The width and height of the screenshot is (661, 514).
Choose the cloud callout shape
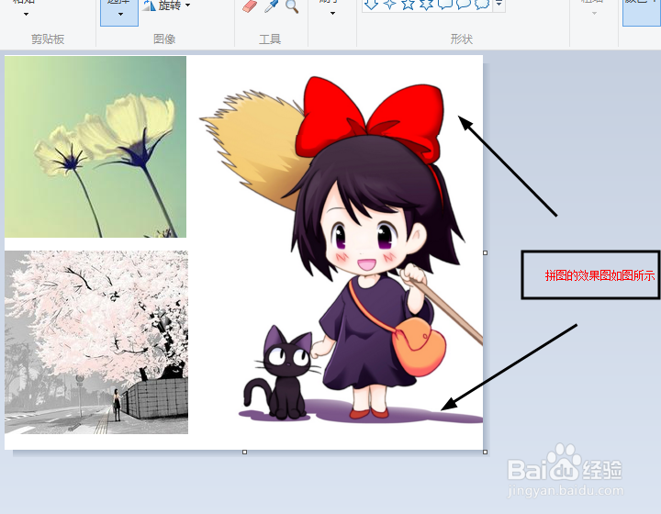482,5
